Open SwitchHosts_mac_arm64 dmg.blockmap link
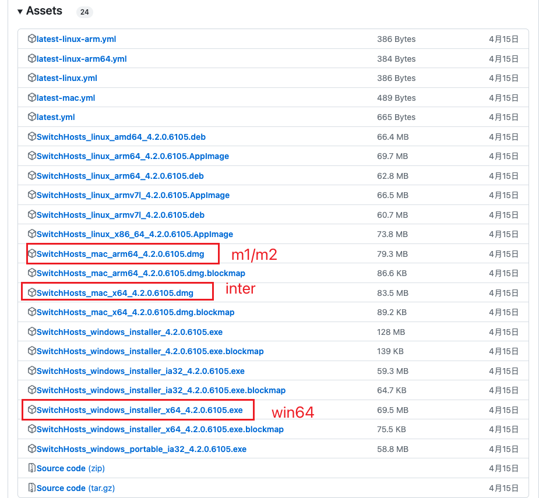539x498 pixels. tap(141, 273)
